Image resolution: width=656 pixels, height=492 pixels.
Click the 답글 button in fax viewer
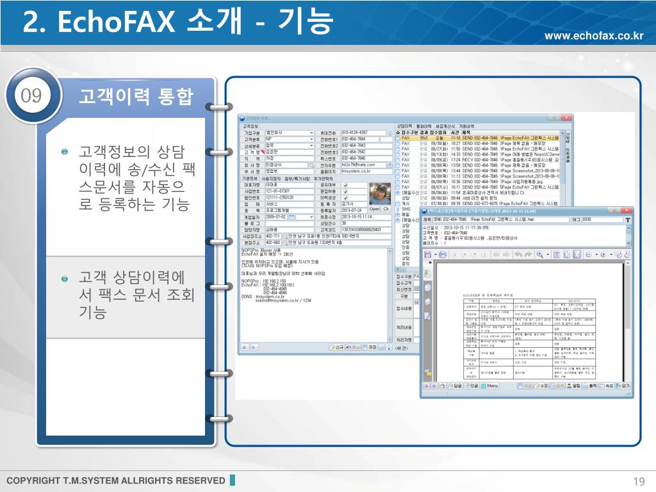pyautogui.click(x=455, y=386)
